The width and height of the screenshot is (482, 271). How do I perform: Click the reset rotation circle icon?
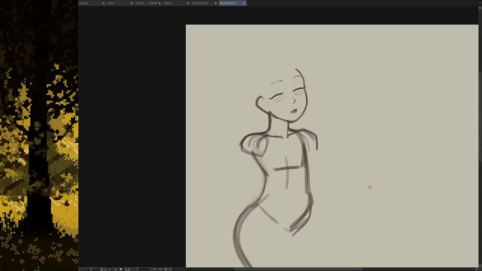(166, 269)
